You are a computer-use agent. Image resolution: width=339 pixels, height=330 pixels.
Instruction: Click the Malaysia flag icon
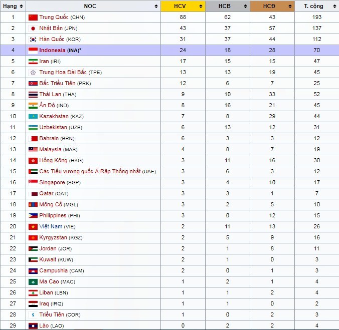pos(33,149)
